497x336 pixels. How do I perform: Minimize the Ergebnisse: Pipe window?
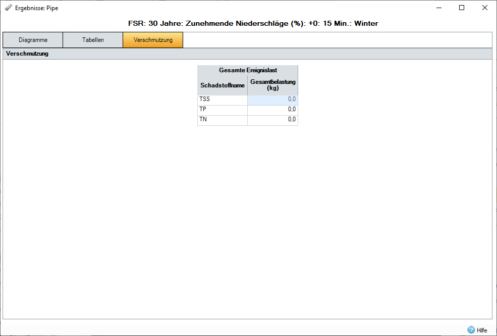(x=439, y=8)
